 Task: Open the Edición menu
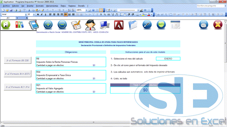pos(16,6)
